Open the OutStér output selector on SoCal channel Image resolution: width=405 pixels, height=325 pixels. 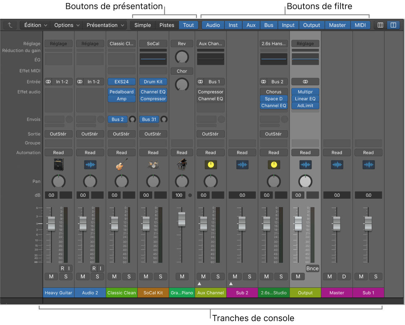[153, 134]
